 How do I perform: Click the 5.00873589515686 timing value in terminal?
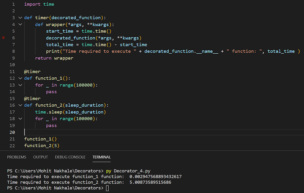coord(150,182)
